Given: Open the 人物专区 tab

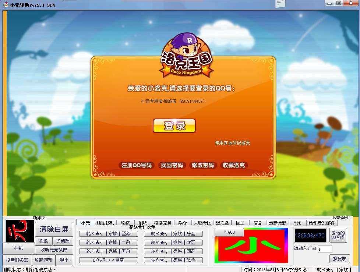Looking at the screenshot, I should (203, 223).
